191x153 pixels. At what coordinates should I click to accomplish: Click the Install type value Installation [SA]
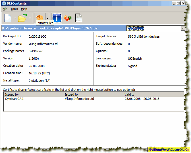click(39, 81)
